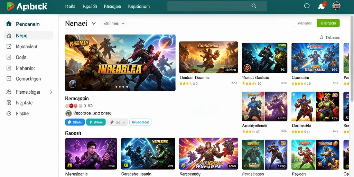
Task: Open the Neka nav menu
Action: (70, 6)
